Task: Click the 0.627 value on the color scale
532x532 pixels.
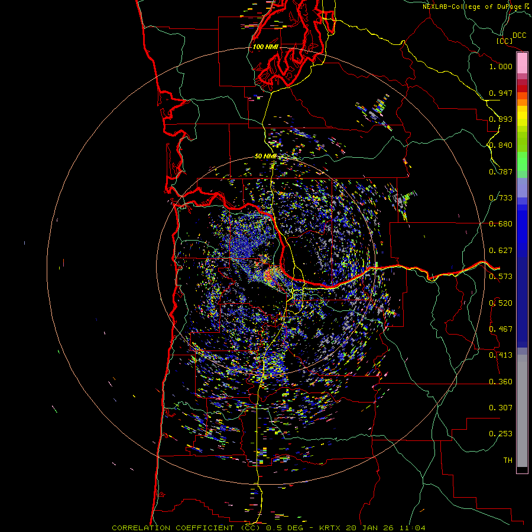Action: (x=501, y=251)
